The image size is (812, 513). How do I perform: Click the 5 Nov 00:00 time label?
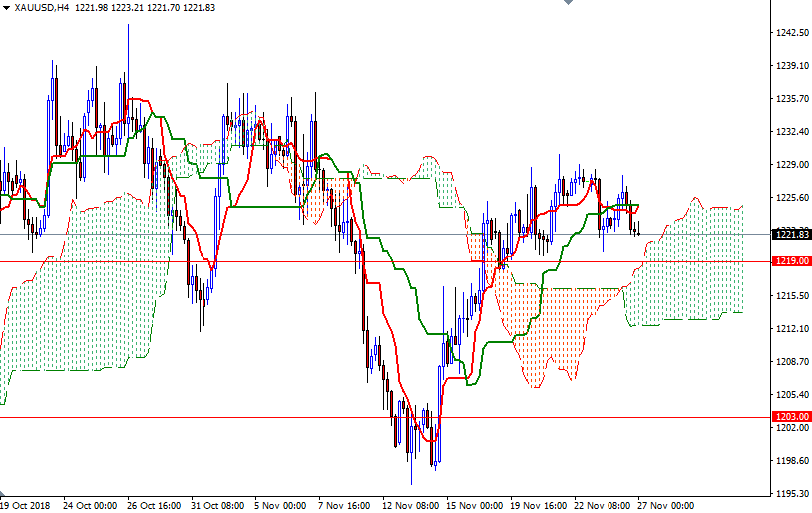(283, 505)
